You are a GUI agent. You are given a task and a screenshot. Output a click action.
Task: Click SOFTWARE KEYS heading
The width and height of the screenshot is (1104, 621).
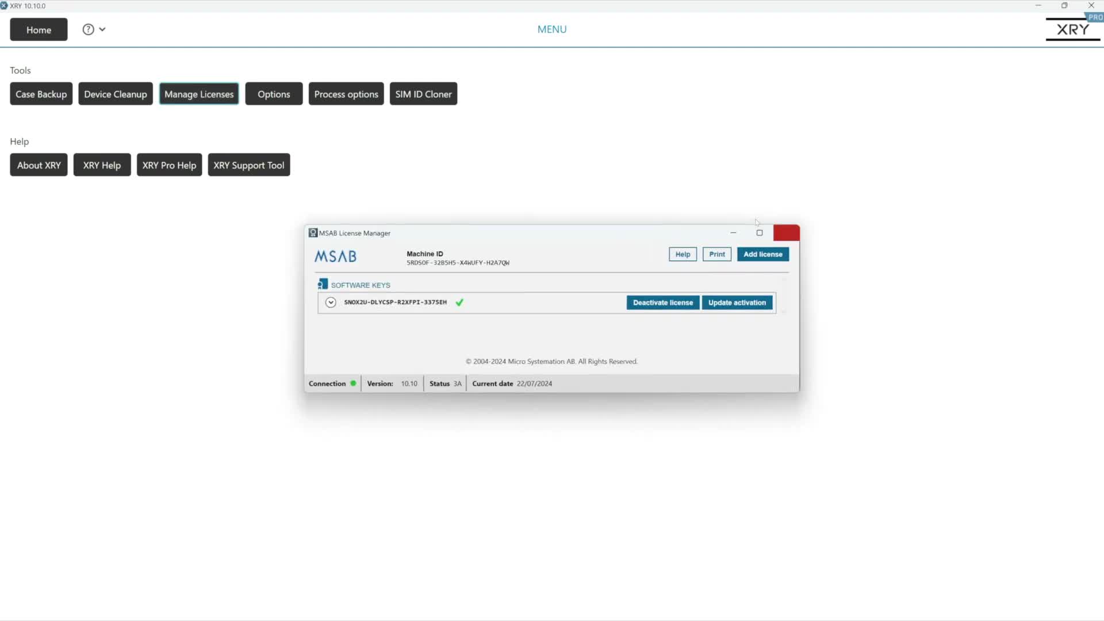click(361, 285)
